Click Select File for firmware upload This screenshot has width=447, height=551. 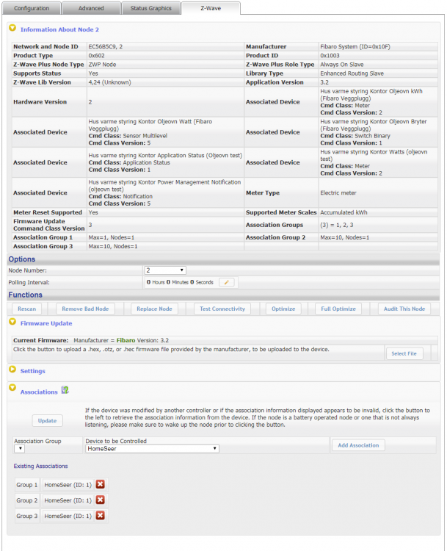404,353
